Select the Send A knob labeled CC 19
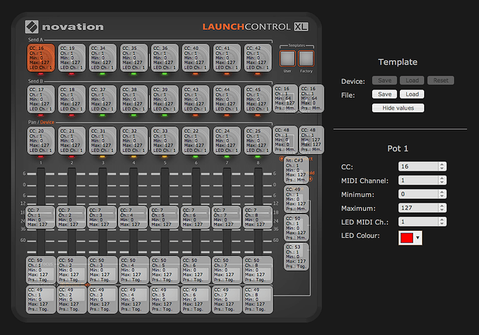Image resolution: width=479 pixels, height=335 pixels. 72,58
